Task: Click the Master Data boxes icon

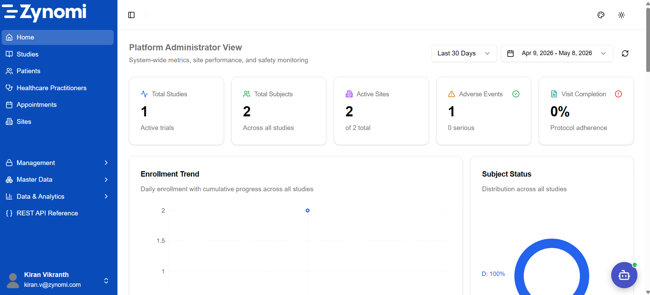Action: [9, 180]
